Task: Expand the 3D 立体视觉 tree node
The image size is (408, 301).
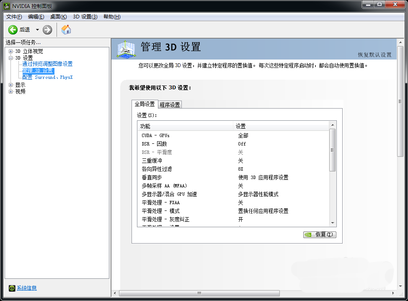Action: (x=10, y=51)
